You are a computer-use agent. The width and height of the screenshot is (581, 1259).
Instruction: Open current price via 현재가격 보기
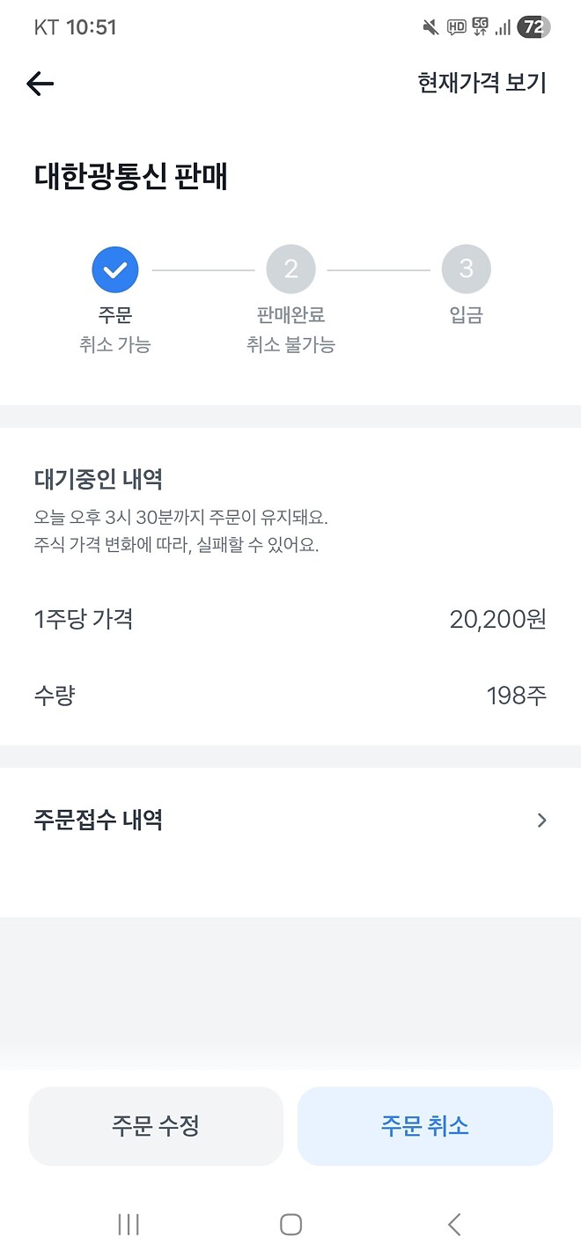point(481,84)
